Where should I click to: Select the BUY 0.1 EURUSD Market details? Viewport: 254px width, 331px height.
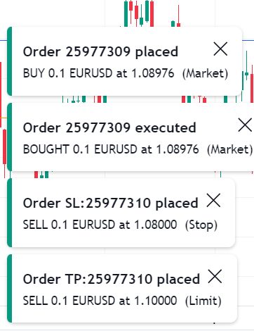[126, 73]
